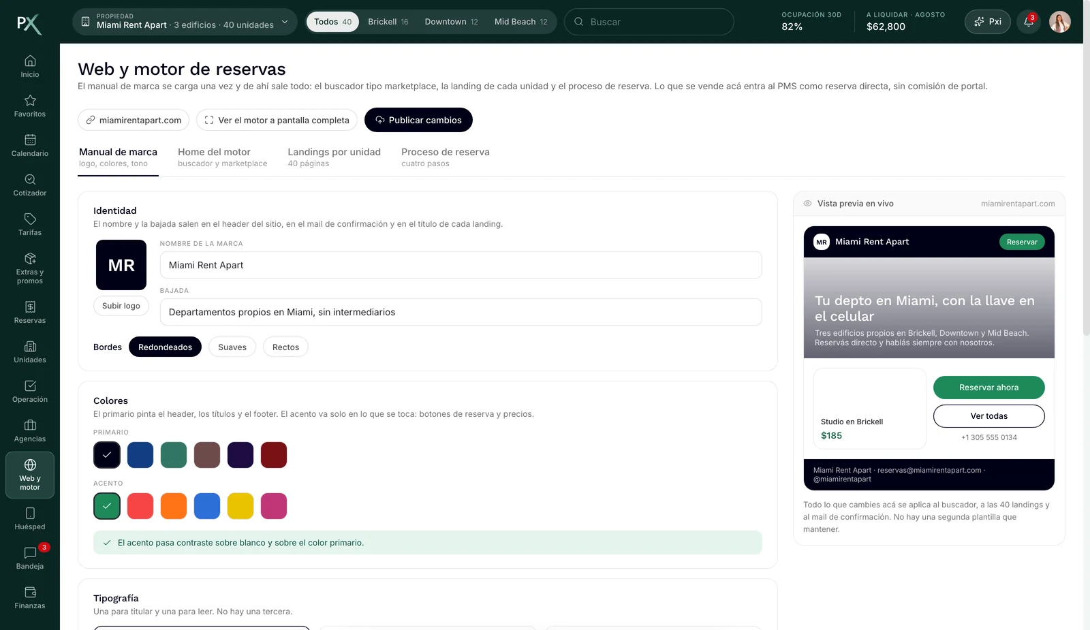Pick the teal green primary swatch
The image size is (1090, 630).
tap(174, 455)
